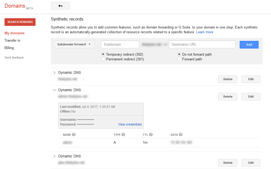Click the help icon next to TYPE
Screen dimensions: 271x169
click(123, 134)
